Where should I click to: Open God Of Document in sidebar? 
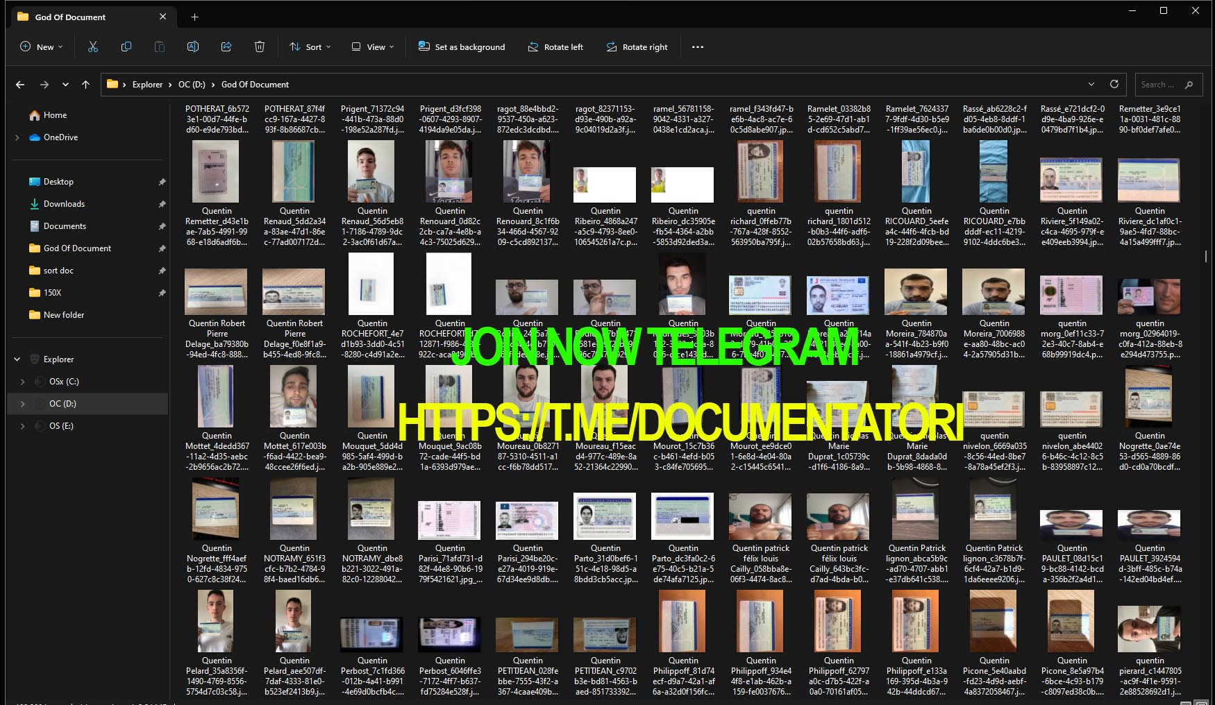point(77,248)
